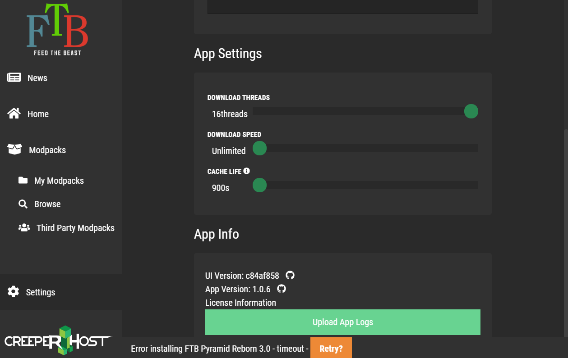Click the News icon in the sidebar
568x358 pixels.
pos(14,77)
